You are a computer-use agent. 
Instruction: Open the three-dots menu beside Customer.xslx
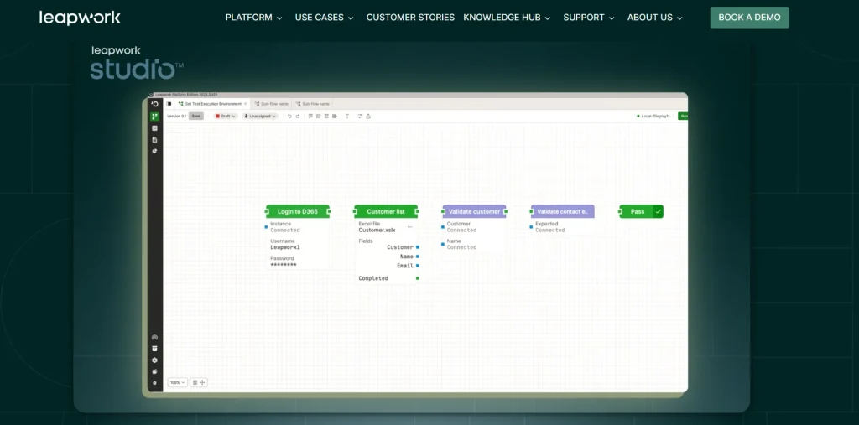[409, 227]
